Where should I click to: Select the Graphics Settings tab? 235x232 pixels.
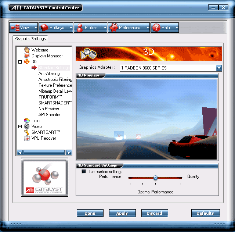pyautogui.click(x=30, y=39)
